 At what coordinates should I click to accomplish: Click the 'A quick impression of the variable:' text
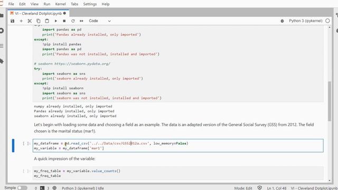coord(64,159)
